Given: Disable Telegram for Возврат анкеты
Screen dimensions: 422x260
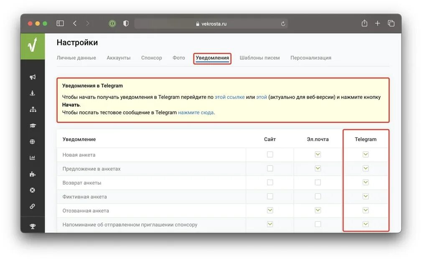Looking at the screenshot, I should (366, 182).
